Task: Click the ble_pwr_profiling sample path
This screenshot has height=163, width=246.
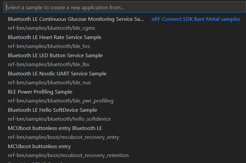Action: point(60,101)
